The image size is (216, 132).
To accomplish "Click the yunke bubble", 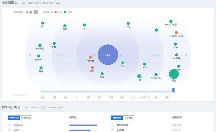I will click(x=175, y=44).
